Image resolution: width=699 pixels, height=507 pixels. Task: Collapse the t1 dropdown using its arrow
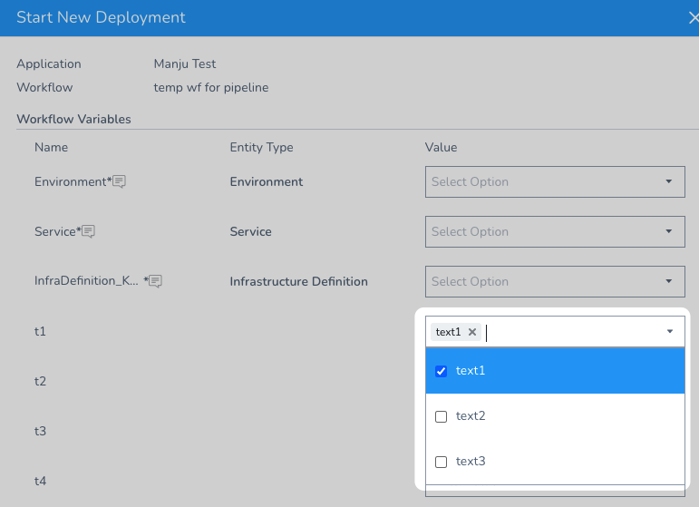coord(670,331)
